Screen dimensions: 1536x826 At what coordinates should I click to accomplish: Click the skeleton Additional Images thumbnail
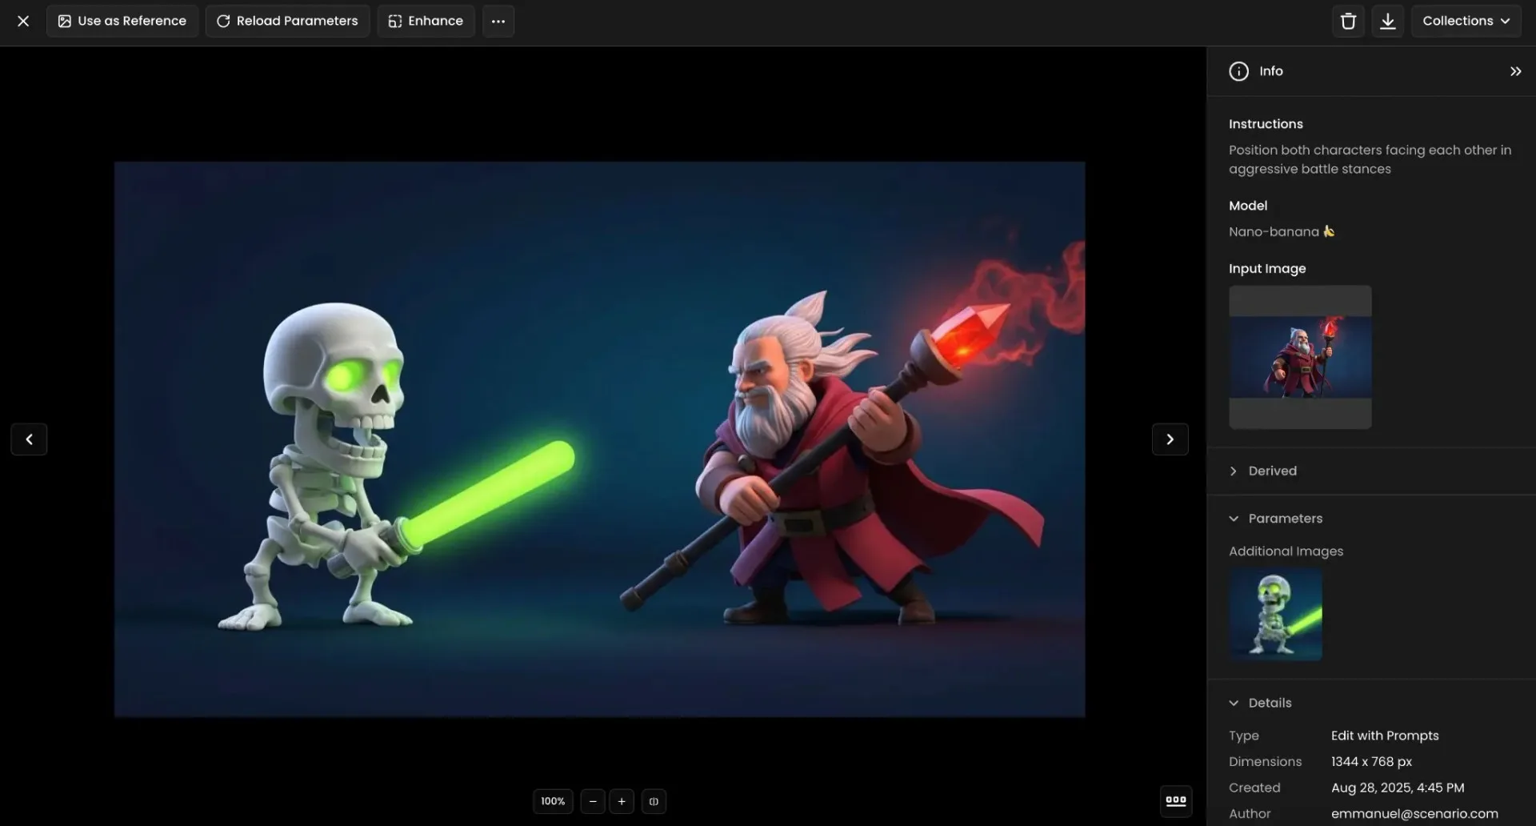click(1274, 614)
